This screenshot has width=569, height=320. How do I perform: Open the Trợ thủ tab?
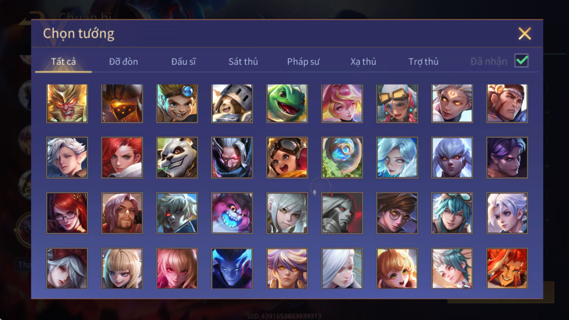tap(423, 62)
